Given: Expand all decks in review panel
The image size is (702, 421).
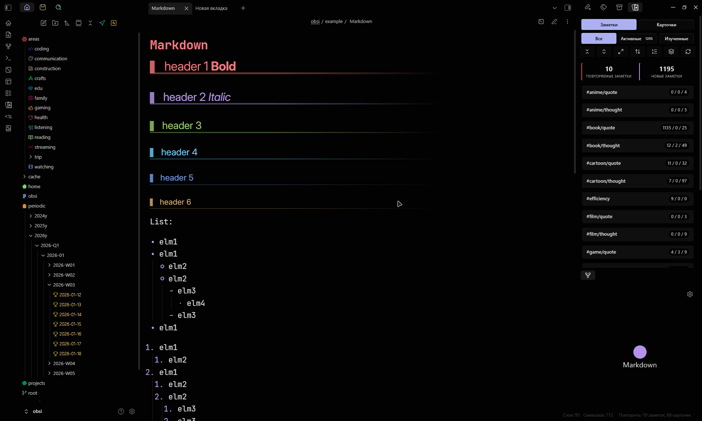Looking at the screenshot, I should tap(604, 52).
